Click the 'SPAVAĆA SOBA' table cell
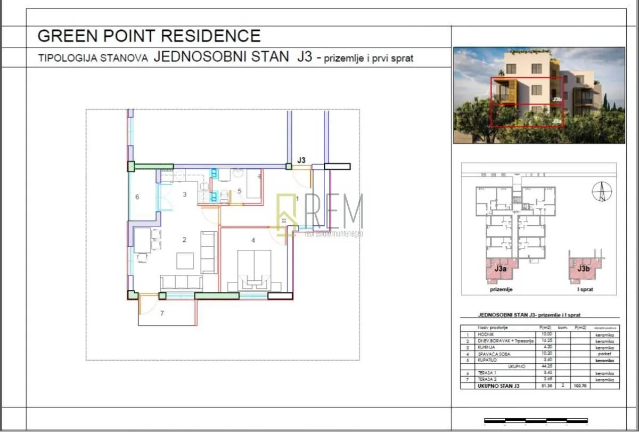Image resolution: width=639 pixels, height=432 pixels. pos(494,354)
